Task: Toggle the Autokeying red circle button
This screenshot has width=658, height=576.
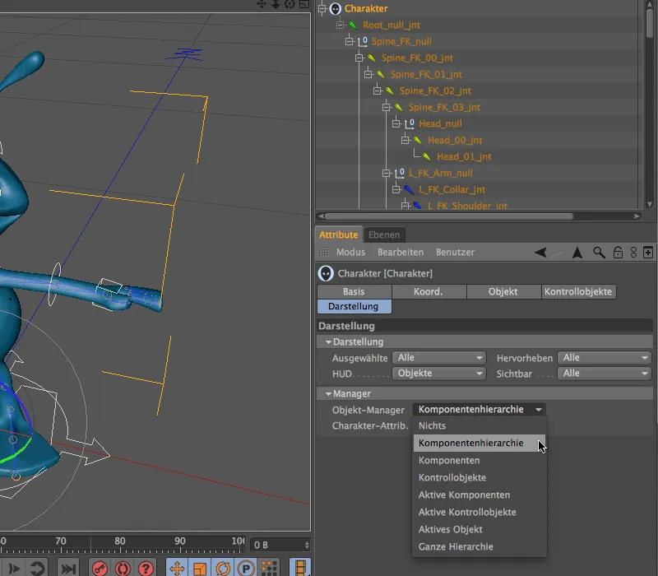Action: point(123,569)
